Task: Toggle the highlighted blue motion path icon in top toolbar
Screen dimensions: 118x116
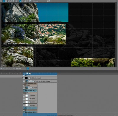Action: tap(20, 1)
